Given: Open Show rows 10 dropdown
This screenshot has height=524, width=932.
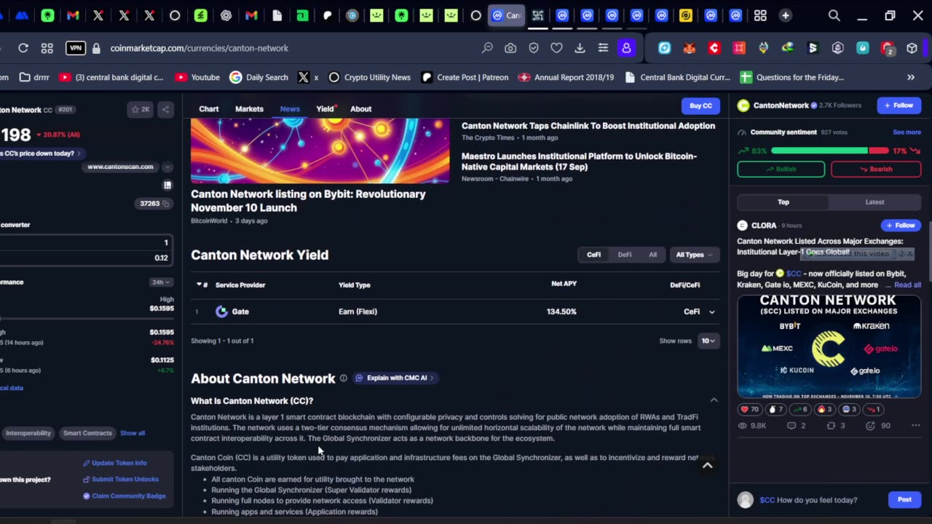Looking at the screenshot, I should click(708, 341).
